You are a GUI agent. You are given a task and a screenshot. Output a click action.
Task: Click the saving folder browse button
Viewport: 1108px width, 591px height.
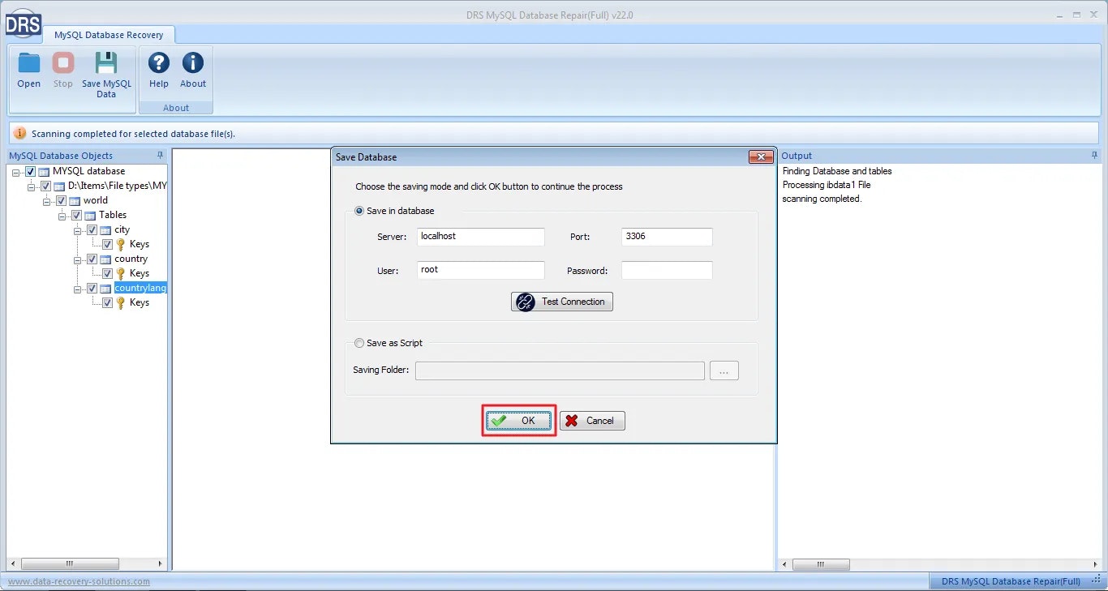click(724, 370)
